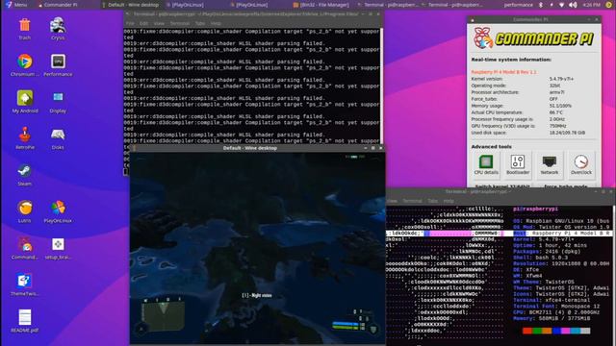616x346 pixels.
Task: Click the Bluetooth tray icon
Action: (x=541, y=5)
